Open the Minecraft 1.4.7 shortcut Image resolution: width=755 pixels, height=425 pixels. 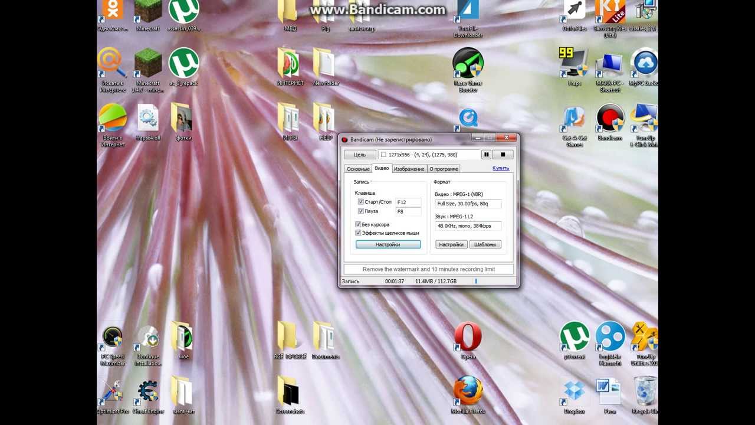coord(147,70)
